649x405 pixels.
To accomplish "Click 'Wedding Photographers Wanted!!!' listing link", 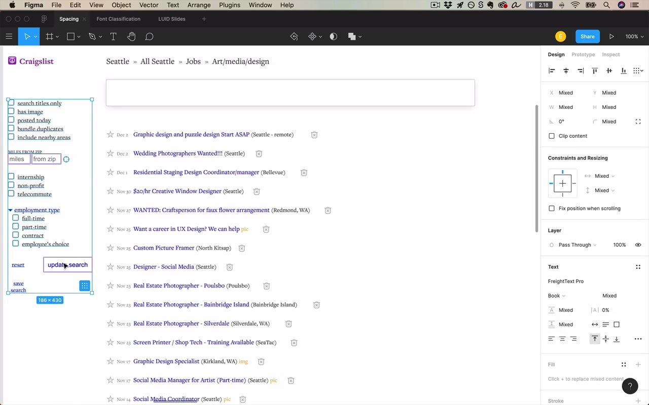I will click(x=177, y=153).
